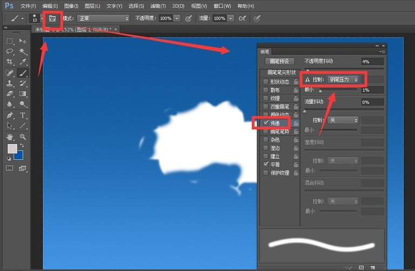This screenshot has width=415, height=271.
Task: Enable 保护纹理 checkbox
Action: (x=265, y=173)
